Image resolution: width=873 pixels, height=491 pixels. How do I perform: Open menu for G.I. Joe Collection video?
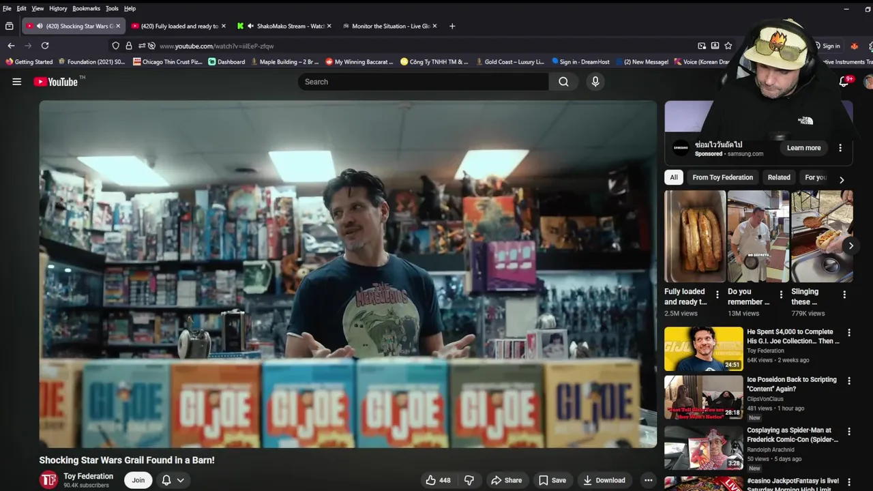(849, 333)
